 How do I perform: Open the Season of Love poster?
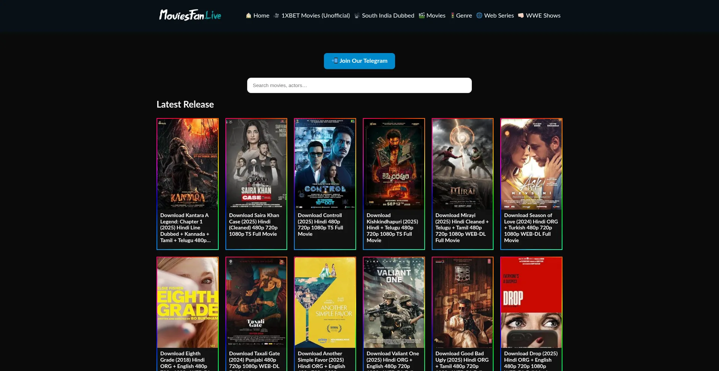[531, 164]
